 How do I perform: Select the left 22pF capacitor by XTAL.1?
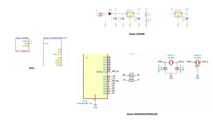point(165,69)
